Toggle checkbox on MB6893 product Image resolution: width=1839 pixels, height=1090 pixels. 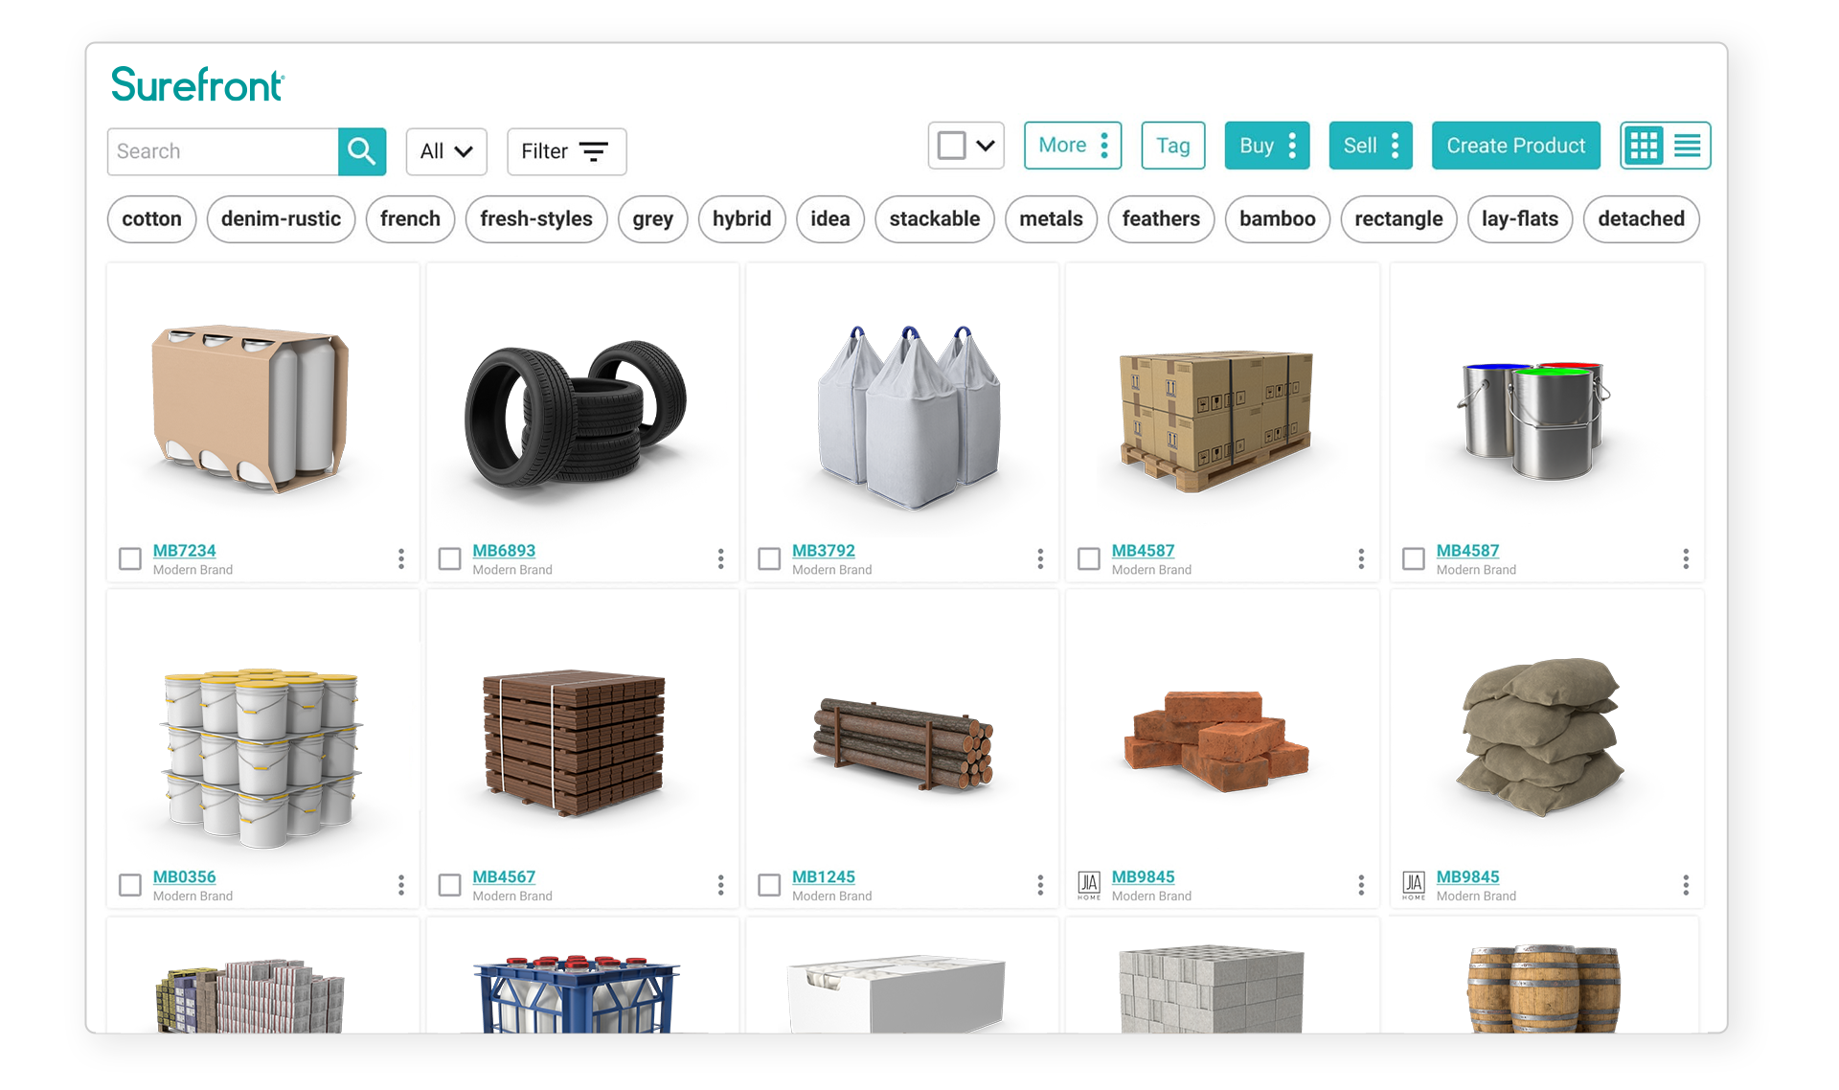(x=451, y=556)
